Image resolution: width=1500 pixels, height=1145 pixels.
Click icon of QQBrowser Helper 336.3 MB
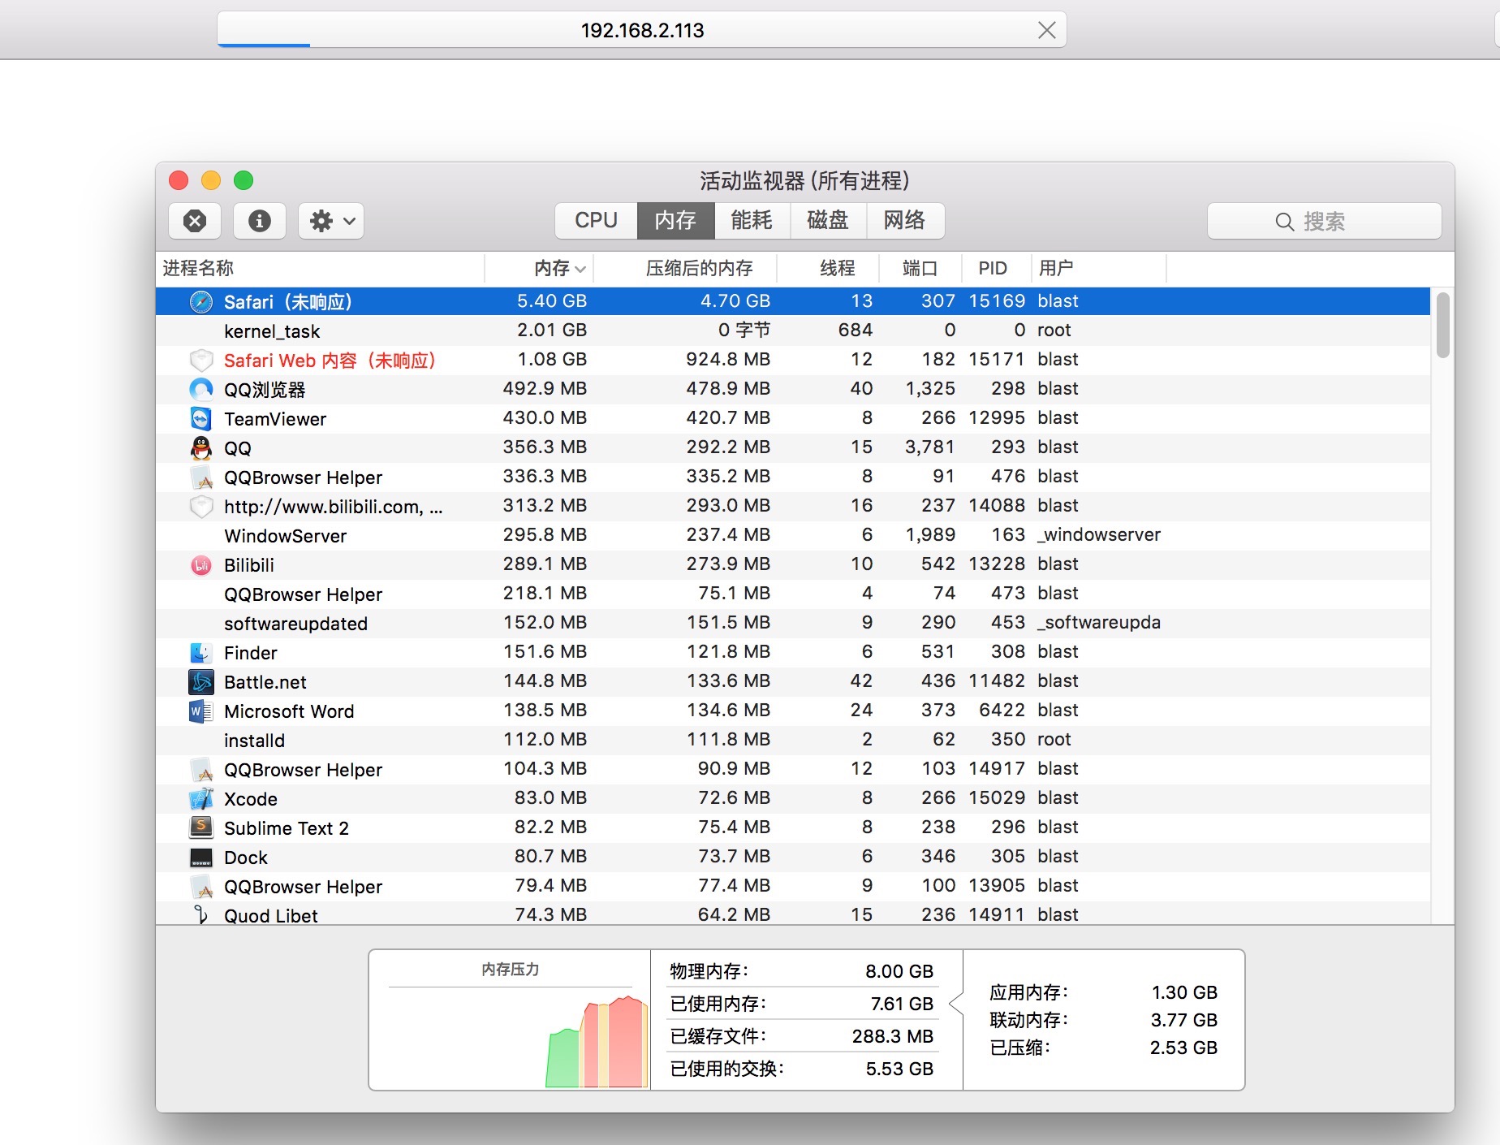[201, 477]
